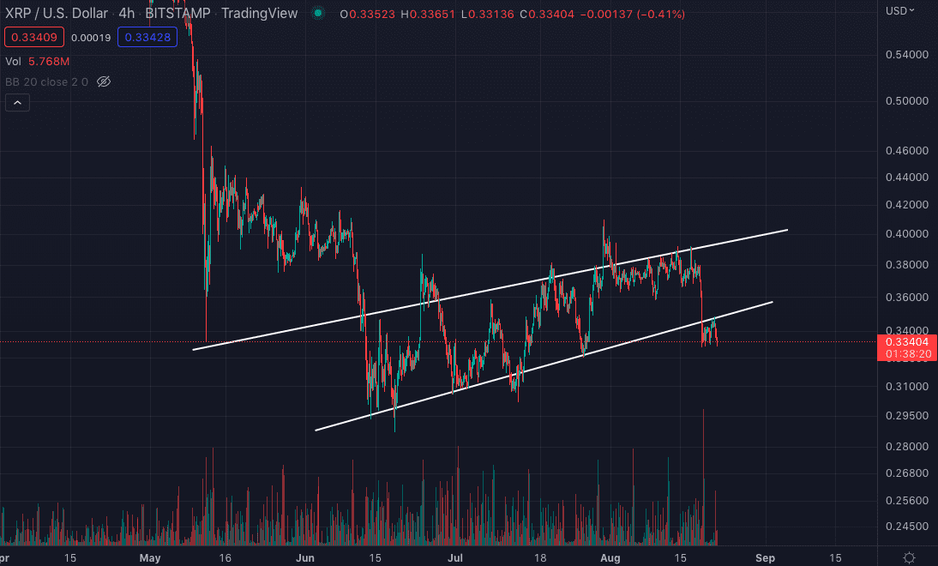
Task: Click the 18 date label on the time axis
Action: pos(540,558)
